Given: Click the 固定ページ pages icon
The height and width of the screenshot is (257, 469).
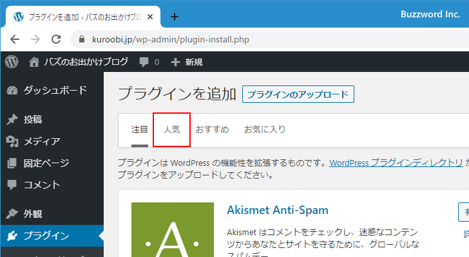Looking at the screenshot, I should point(12,163).
